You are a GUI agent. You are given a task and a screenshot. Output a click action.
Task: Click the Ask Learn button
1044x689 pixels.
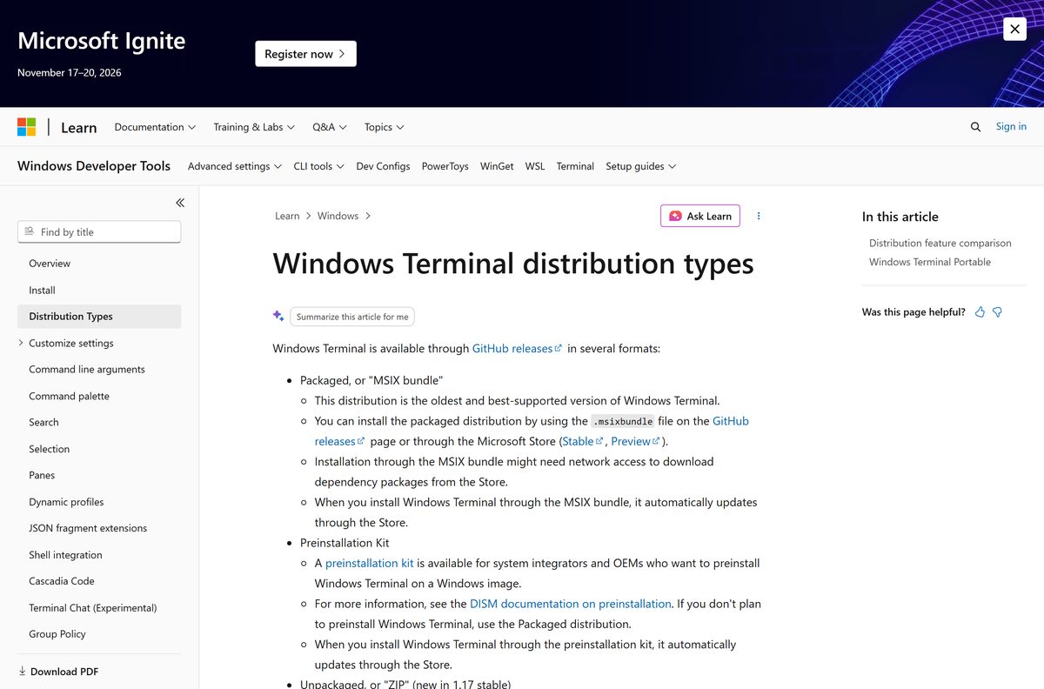coord(700,216)
